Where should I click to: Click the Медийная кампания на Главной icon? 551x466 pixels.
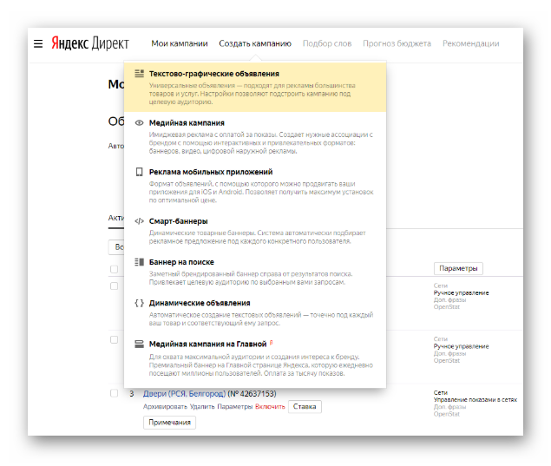pyautogui.click(x=139, y=344)
